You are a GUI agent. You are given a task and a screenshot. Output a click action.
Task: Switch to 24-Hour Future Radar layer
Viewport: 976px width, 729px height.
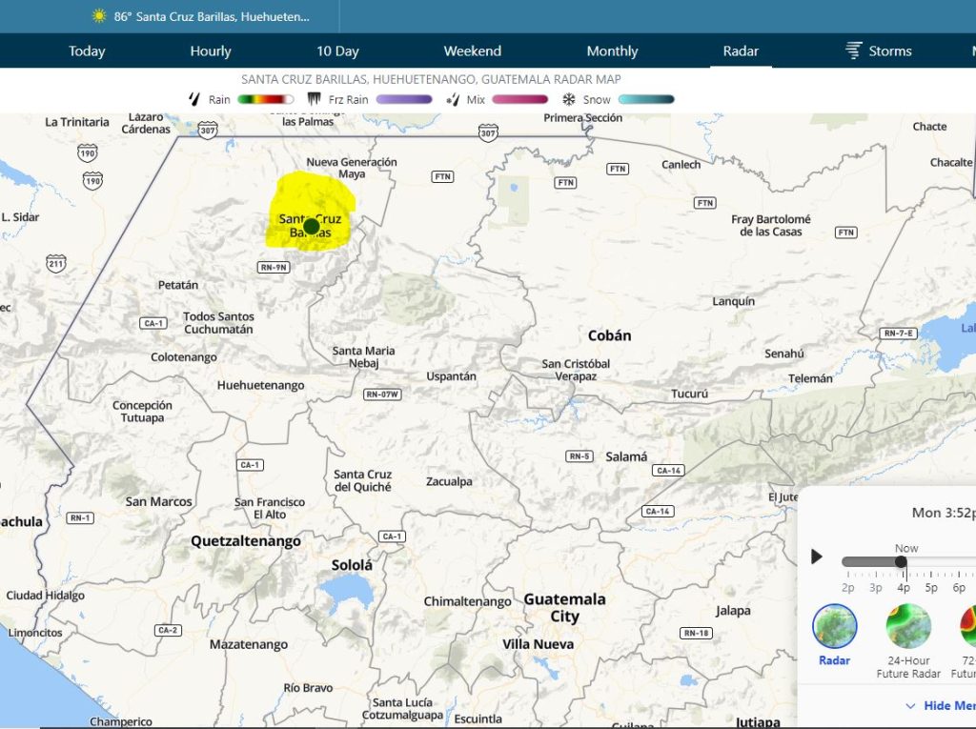click(x=908, y=626)
